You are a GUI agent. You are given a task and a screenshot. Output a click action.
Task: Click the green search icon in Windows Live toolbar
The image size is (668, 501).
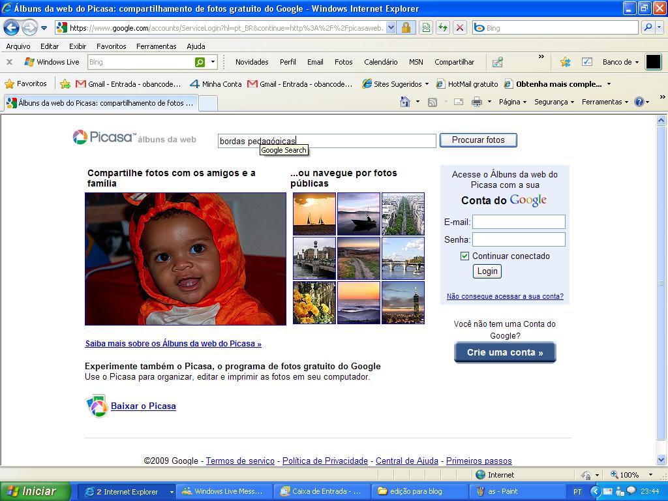click(200, 62)
